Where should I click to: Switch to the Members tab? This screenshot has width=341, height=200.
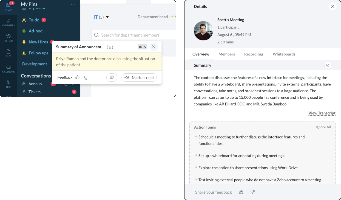click(x=226, y=54)
